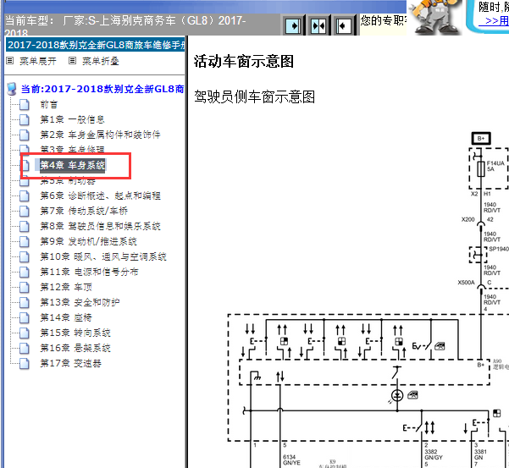
Task: Open 第2章 车身金属构件和装饰件
Action: point(100,135)
